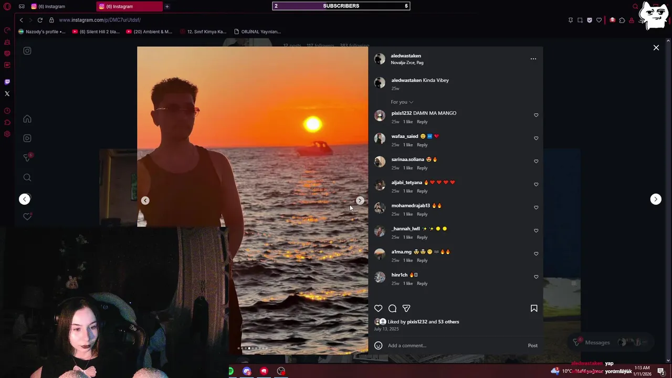Open Instagram notifications heart
The height and width of the screenshot is (378, 672).
[27, 216]
